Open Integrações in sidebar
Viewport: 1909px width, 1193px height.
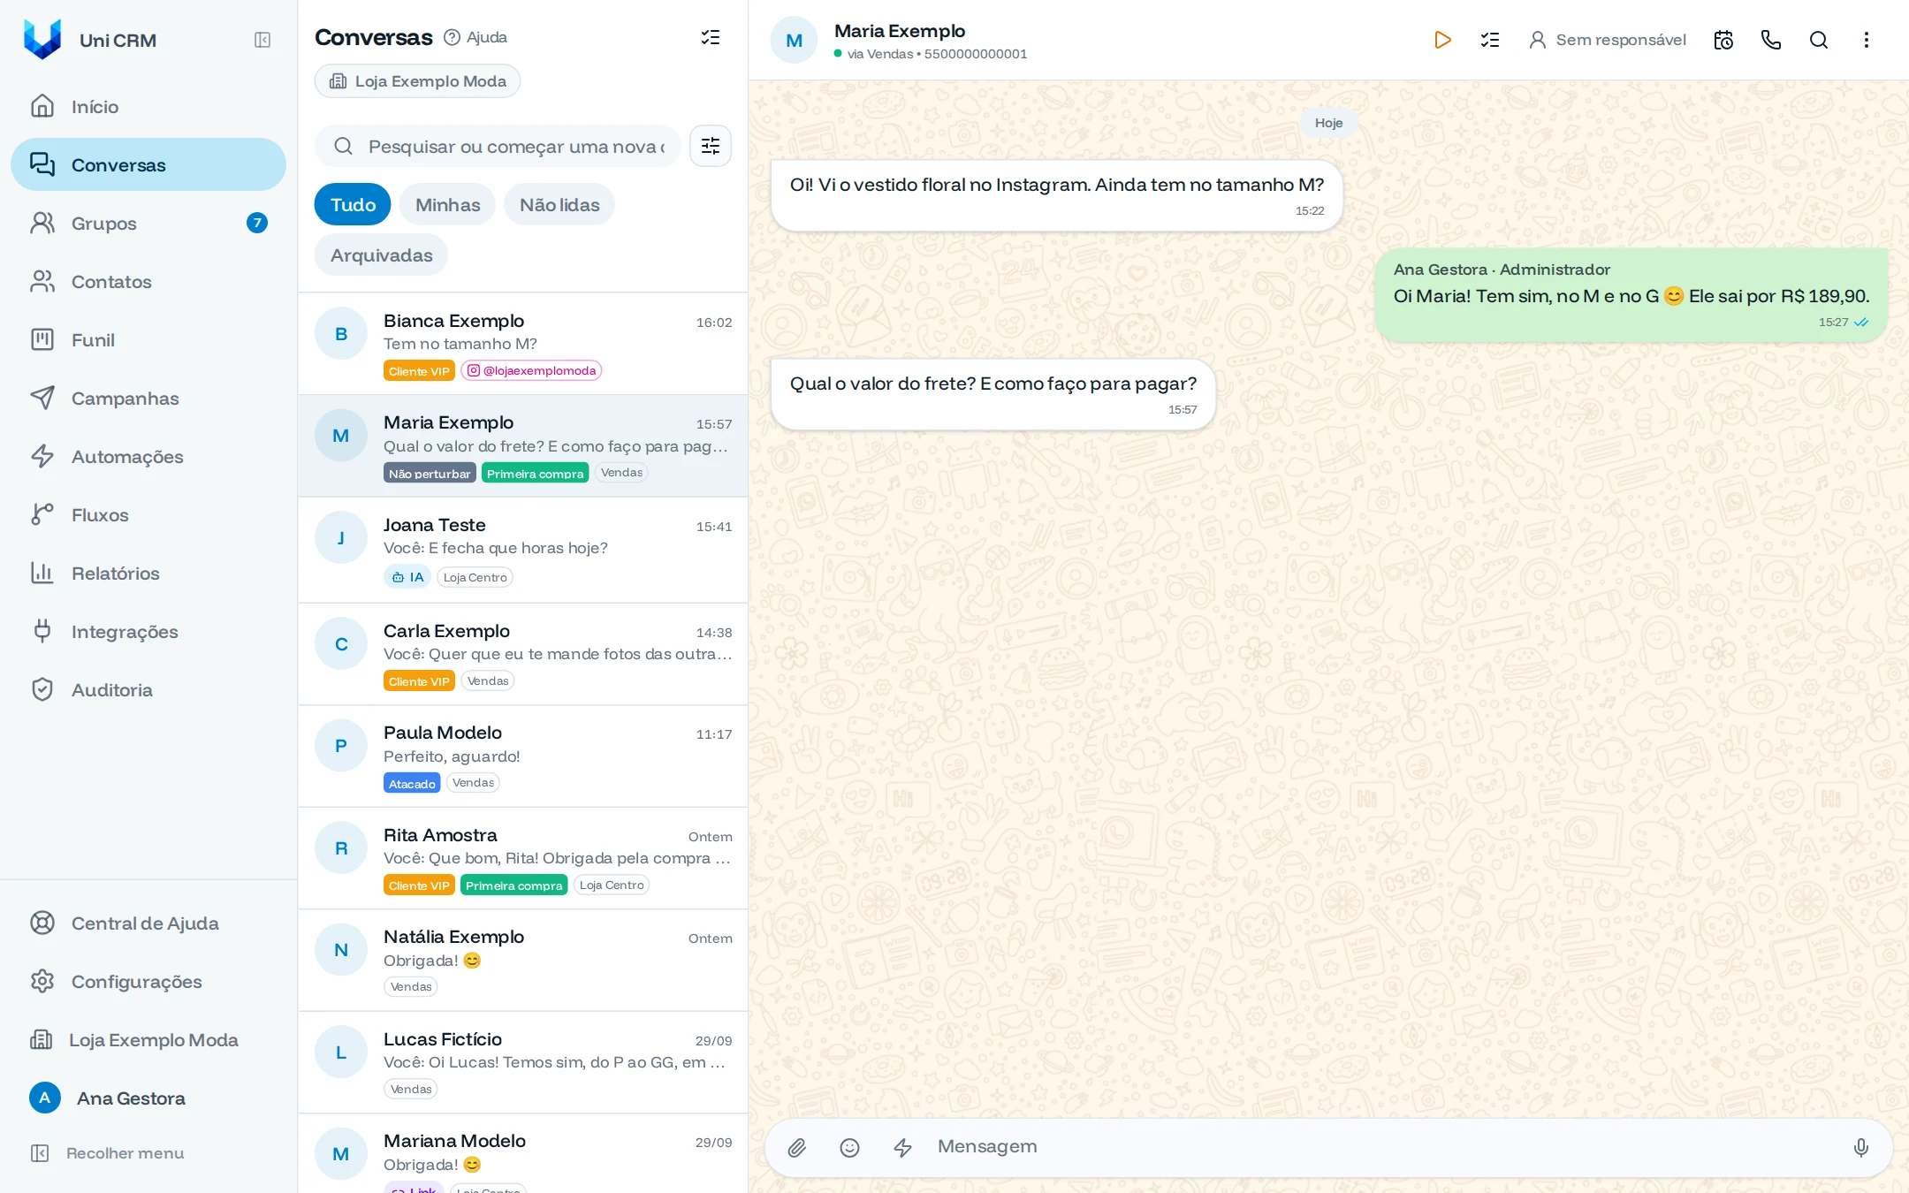pyautogui.click(x=148, y=631)
